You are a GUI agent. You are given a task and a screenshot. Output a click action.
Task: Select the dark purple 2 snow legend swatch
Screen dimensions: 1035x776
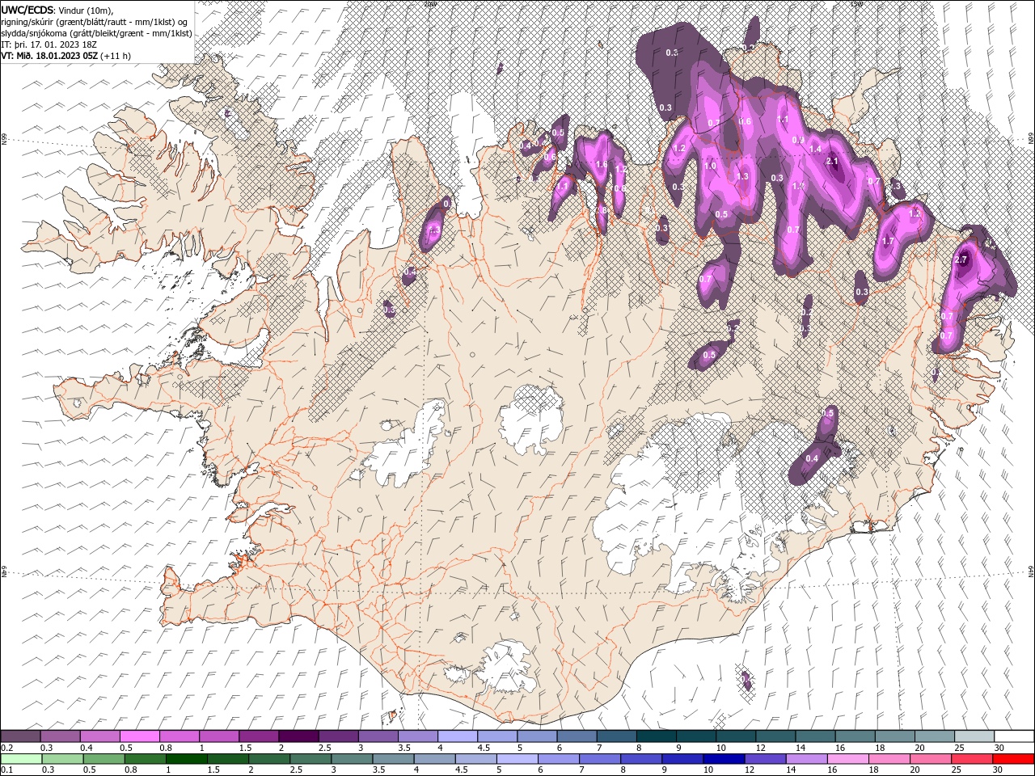coord(298,736)
